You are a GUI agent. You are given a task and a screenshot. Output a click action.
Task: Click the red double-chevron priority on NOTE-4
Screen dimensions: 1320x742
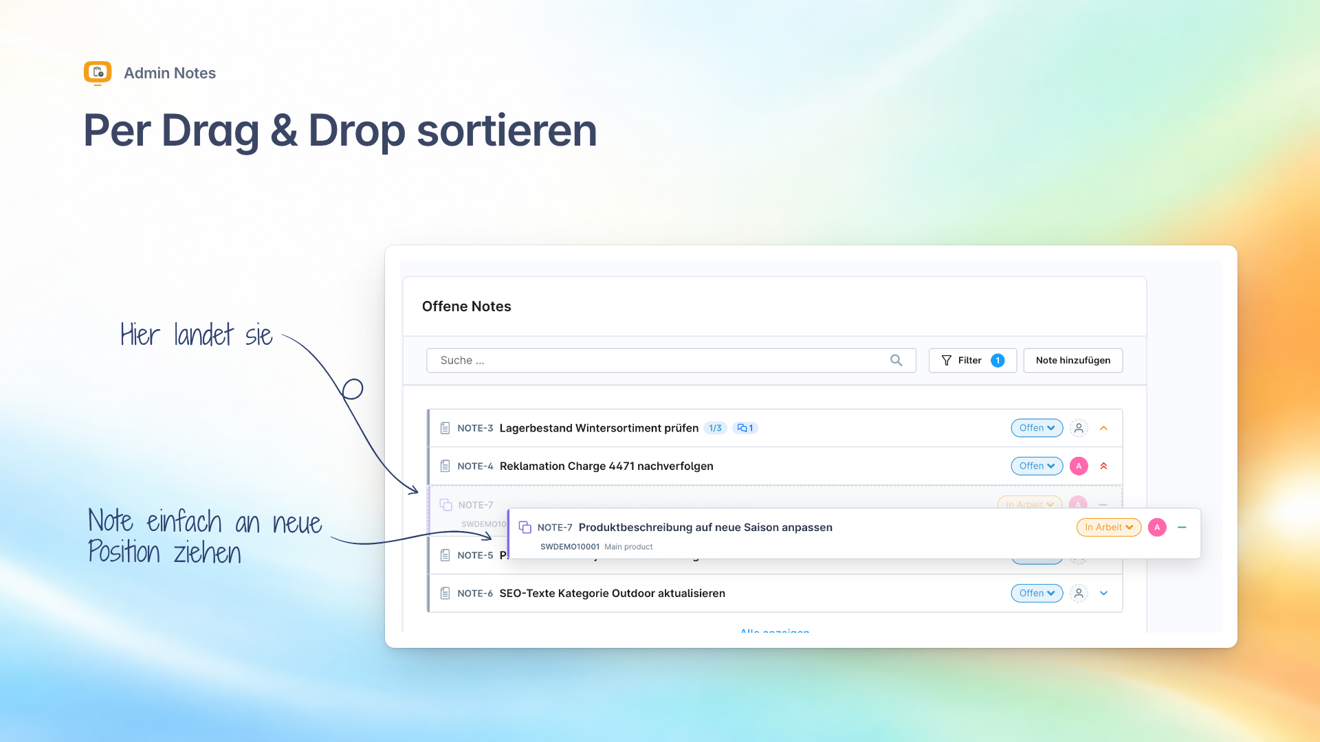click(x=1103, y=466)
